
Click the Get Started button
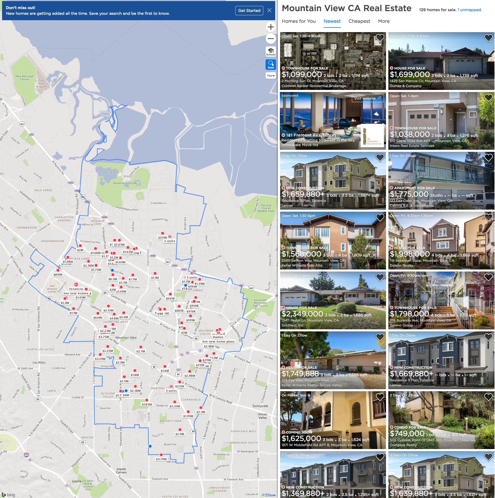coord(249,10)
